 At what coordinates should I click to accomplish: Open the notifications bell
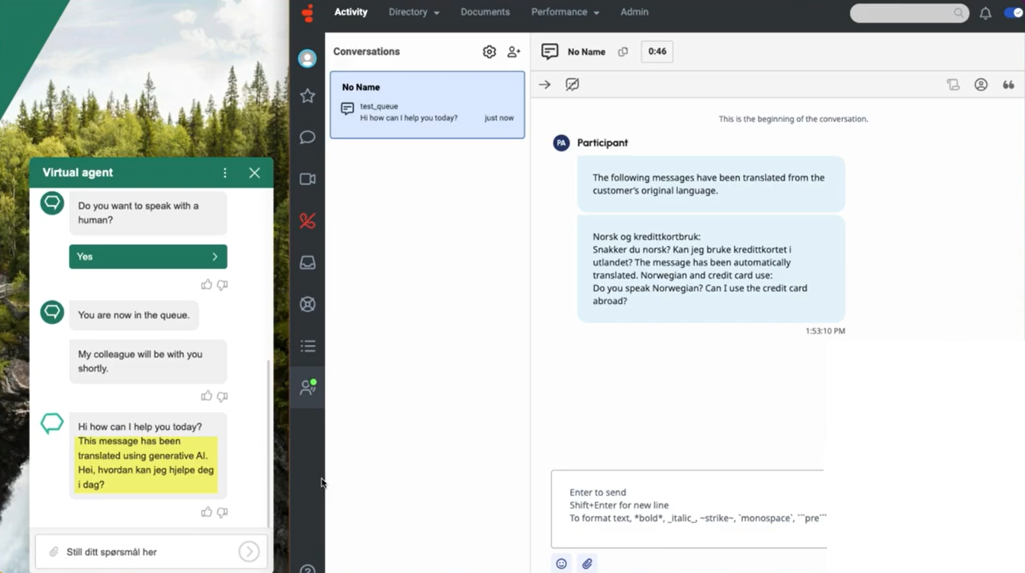[985, 13]
